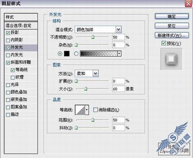Image resolution: width=193 pixels, height=158 pixels.
Task: Select the 颜色叠加 color overlay list entry
Action: pyautogui.click(x=21, y=92)
